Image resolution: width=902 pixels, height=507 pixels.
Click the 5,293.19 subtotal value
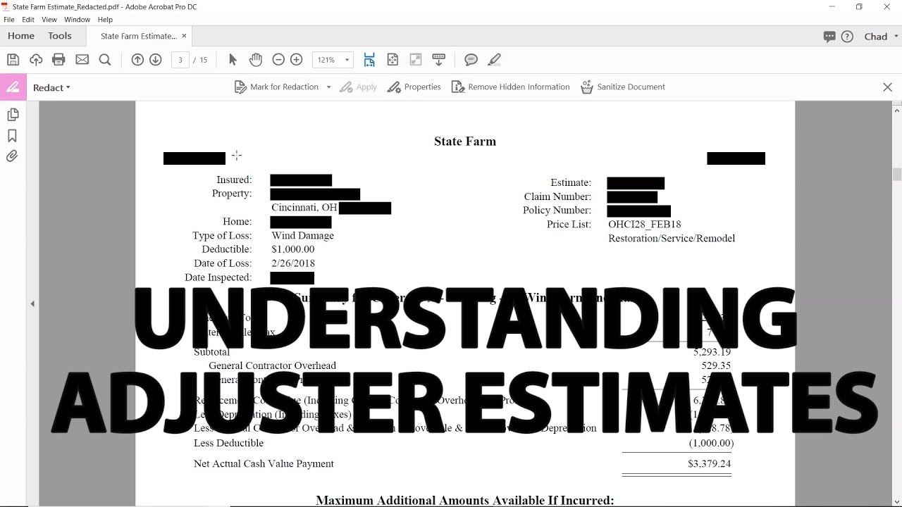click(x=712, y=351)
